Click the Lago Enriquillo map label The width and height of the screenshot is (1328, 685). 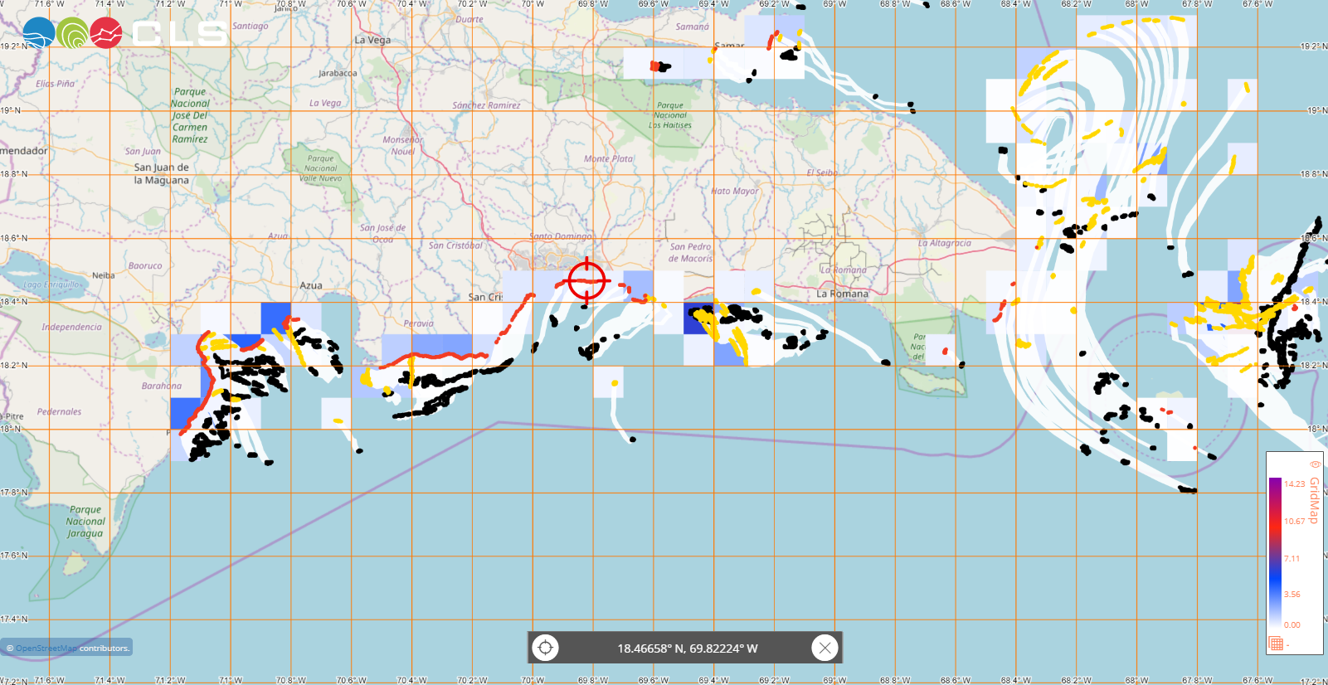pyautogui.click(x=53, y=284)
